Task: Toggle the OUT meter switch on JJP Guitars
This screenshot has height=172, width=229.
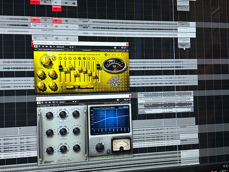Action: point(123,55)
